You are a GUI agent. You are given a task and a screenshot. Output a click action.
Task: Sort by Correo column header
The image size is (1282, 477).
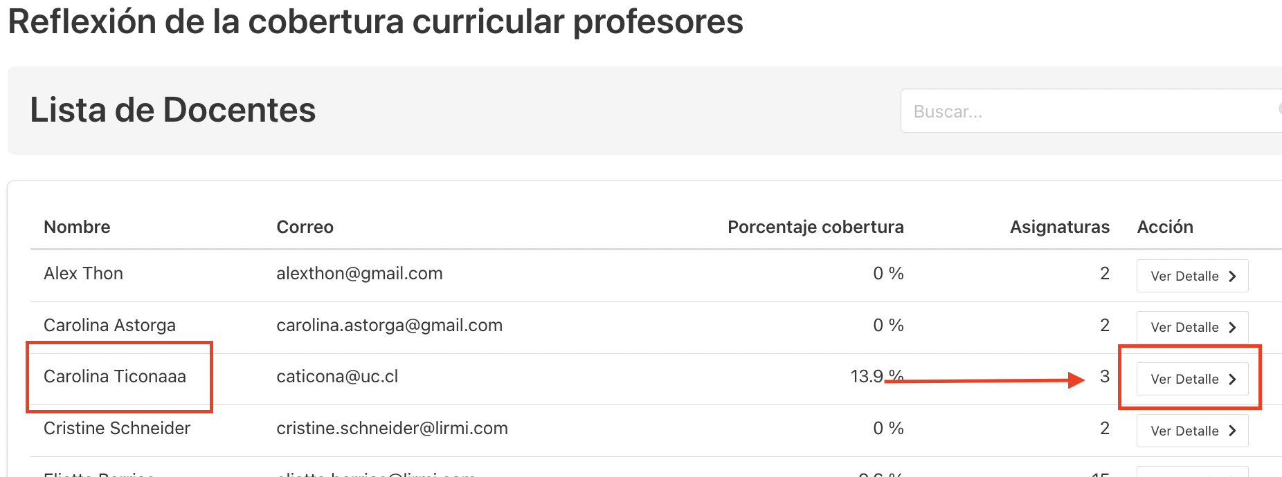305,227
